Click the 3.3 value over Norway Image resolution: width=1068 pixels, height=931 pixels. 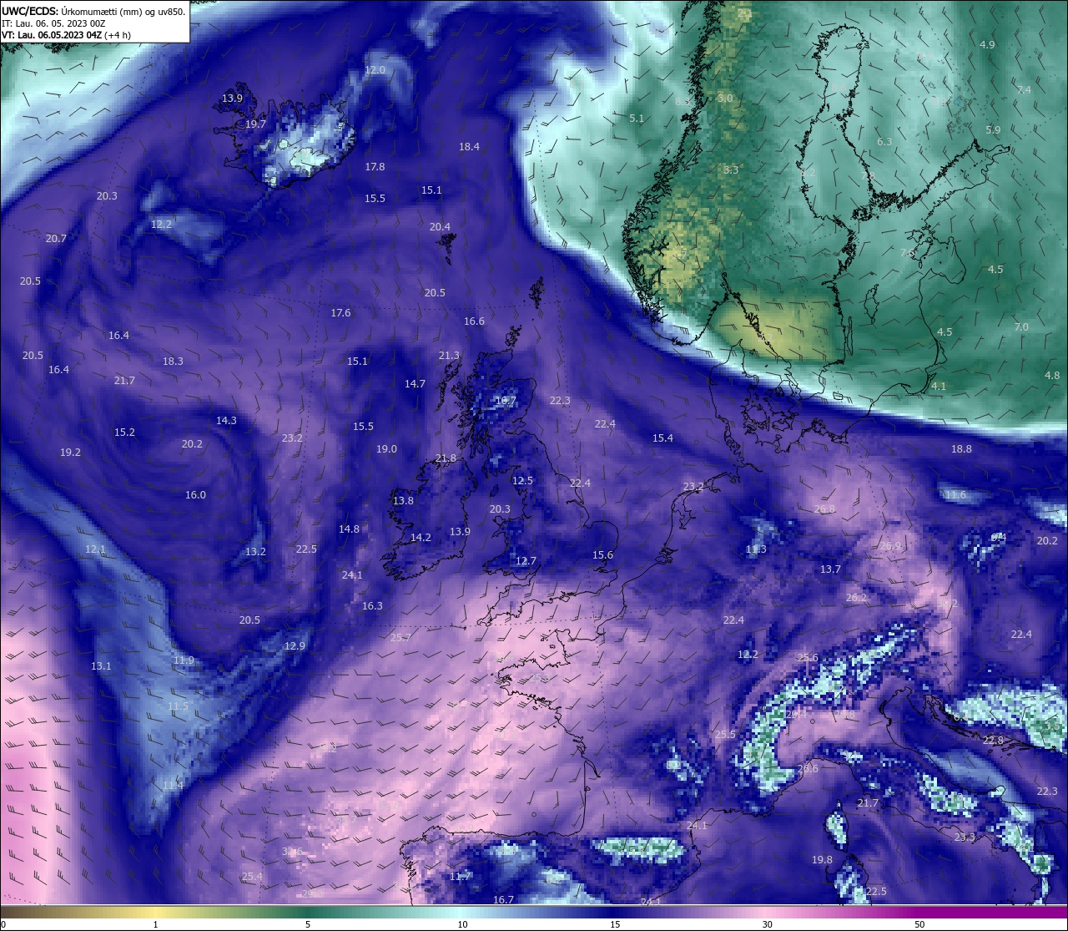click(731, 170)
